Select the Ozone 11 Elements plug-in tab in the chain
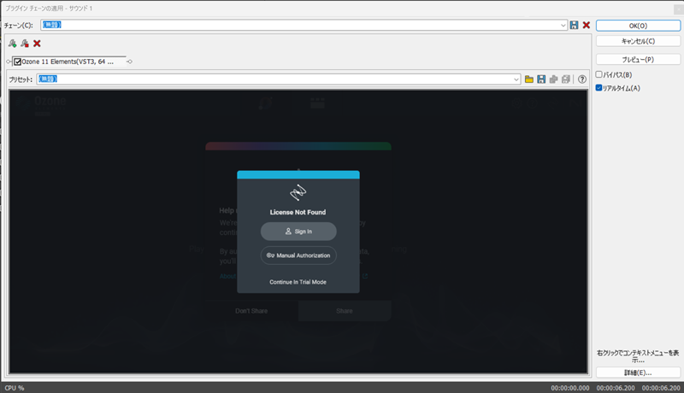The width and height of the screenshot is (684, 393). pyautogui.click(x=69, y=62)
